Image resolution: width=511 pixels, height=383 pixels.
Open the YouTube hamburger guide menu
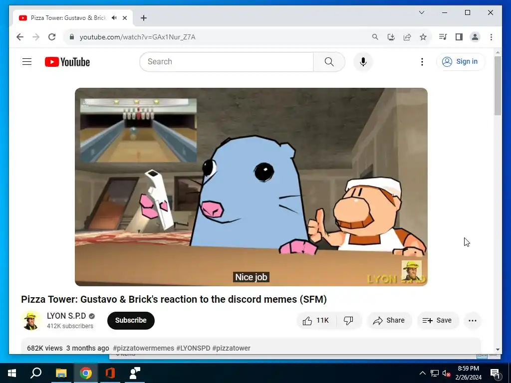[27, 61]
